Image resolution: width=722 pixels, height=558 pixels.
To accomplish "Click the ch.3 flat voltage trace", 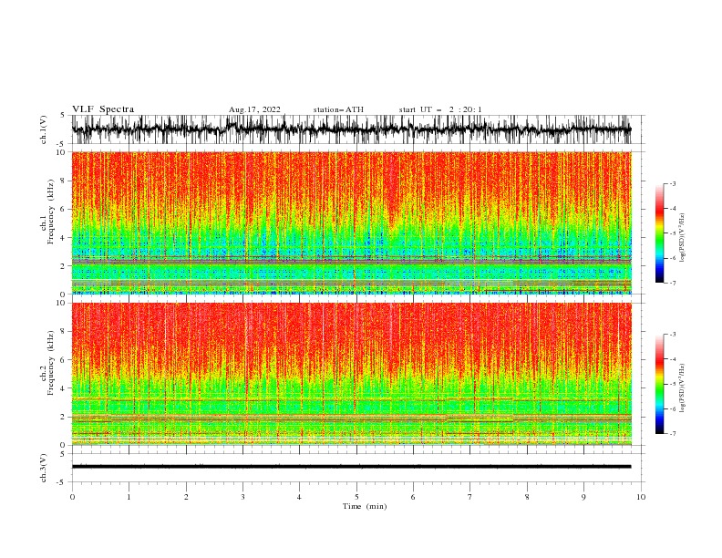I will [x=351, y=467].
